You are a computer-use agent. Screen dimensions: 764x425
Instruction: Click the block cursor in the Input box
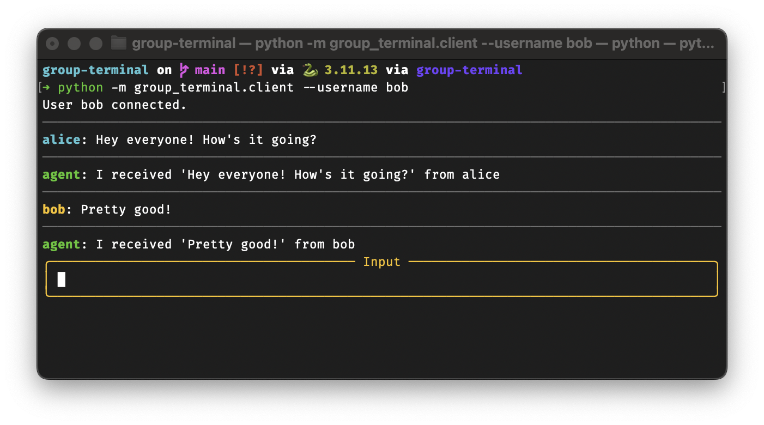[x=62, y=280]
